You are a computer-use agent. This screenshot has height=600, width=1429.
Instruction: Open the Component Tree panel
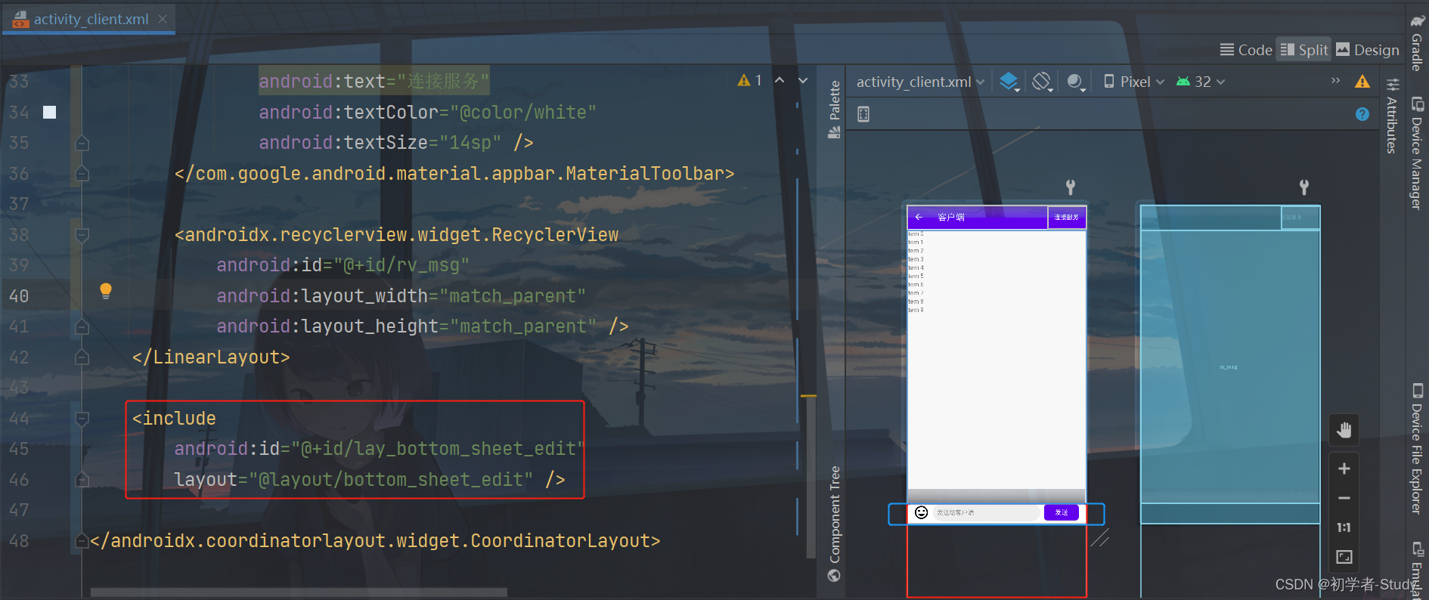(834, 523)
